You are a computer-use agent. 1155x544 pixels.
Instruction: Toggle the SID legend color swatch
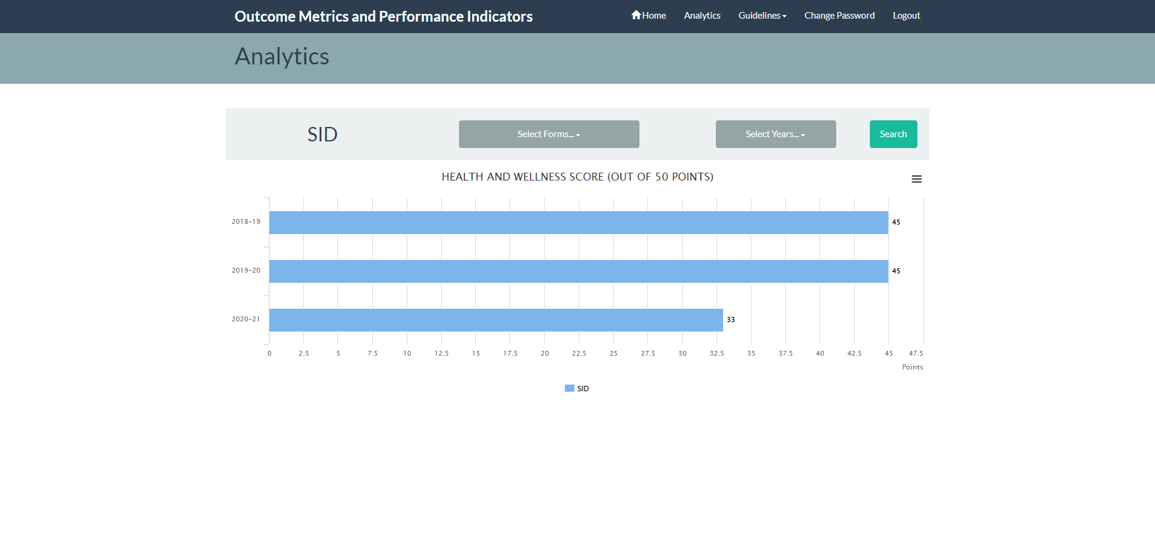coord(569,389)
